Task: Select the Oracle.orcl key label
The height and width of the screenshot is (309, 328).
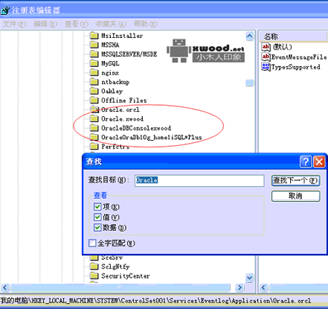Action: (120, 109)
